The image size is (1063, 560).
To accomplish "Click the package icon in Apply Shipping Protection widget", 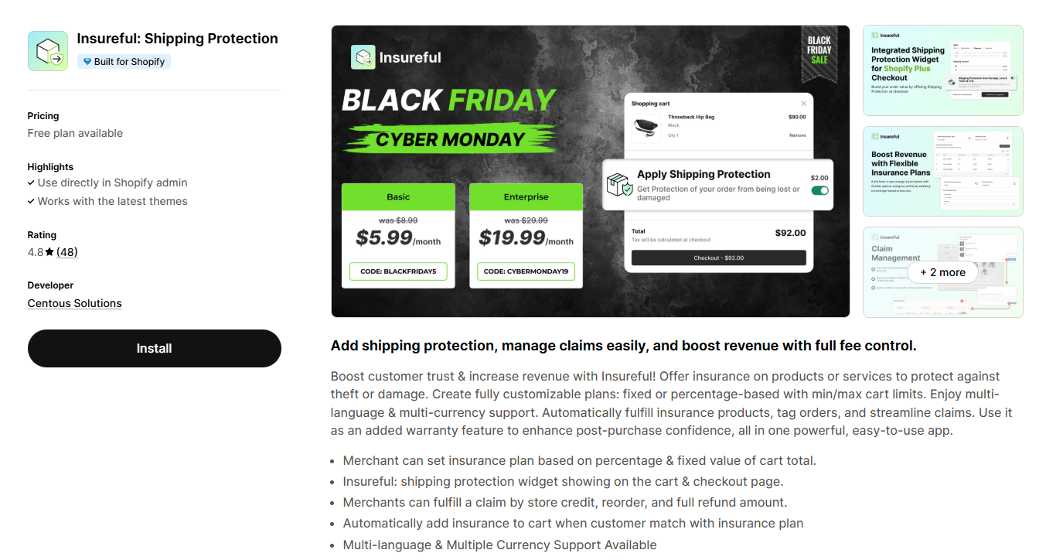I will [x=618, y=184].
